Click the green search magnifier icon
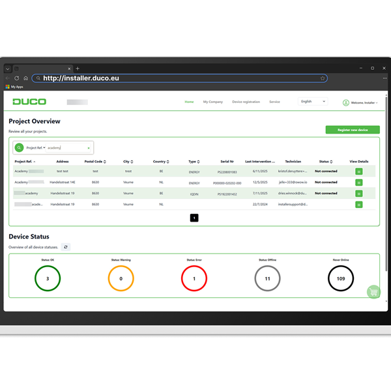 [19, 148]
